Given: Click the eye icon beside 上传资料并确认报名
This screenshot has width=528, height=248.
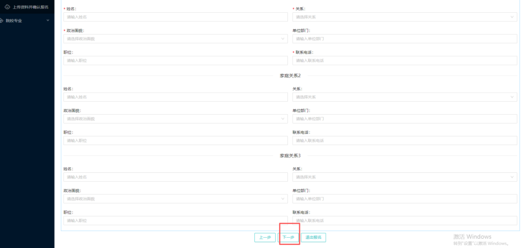Looking at the screenshot, I should click(x=7, y=7).
